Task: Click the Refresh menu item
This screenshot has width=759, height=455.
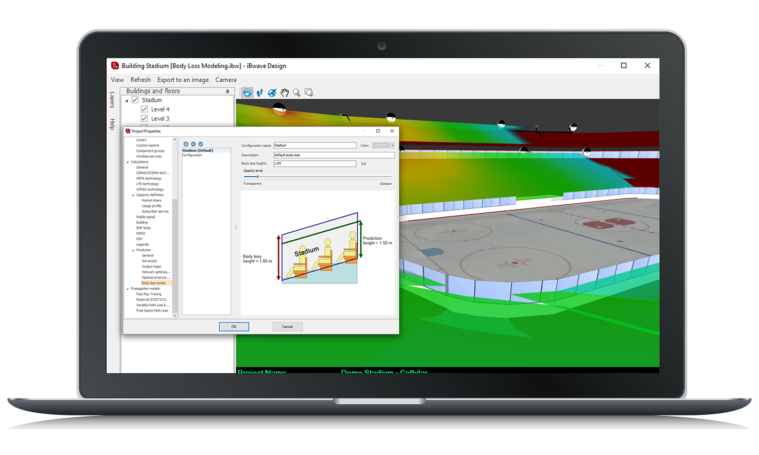Action: (140, 80)
